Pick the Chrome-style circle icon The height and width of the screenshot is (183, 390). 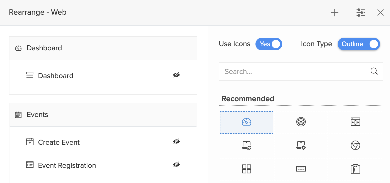[x=355, y=145]
